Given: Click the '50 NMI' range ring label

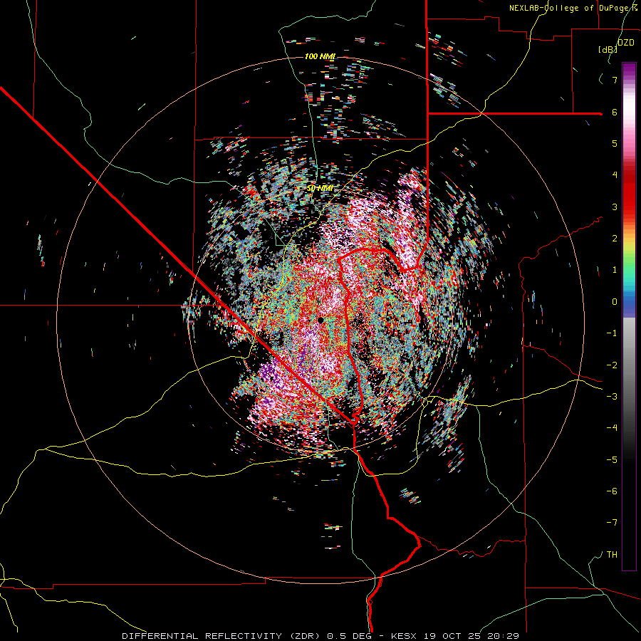Looking at the screenshot, I should pyautogui.click(x=319, y=189).
